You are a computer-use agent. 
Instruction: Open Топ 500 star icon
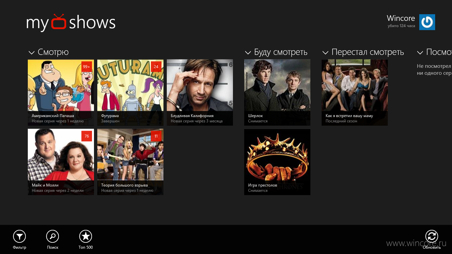click(x=86, y=236)
